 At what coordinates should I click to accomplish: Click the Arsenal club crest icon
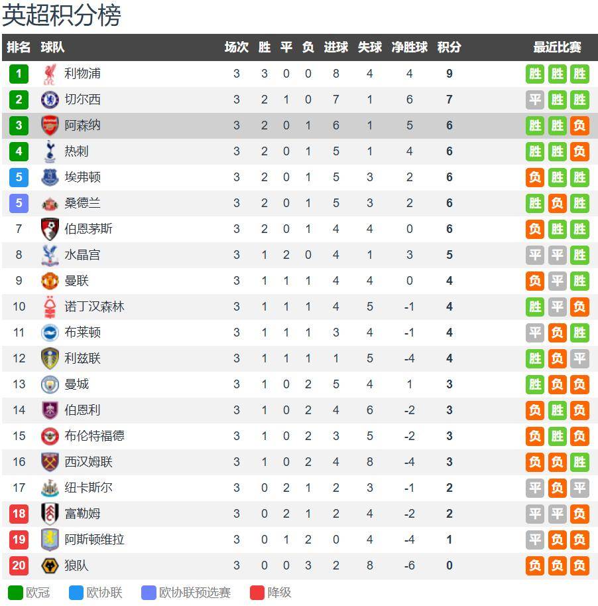point(50,125)
